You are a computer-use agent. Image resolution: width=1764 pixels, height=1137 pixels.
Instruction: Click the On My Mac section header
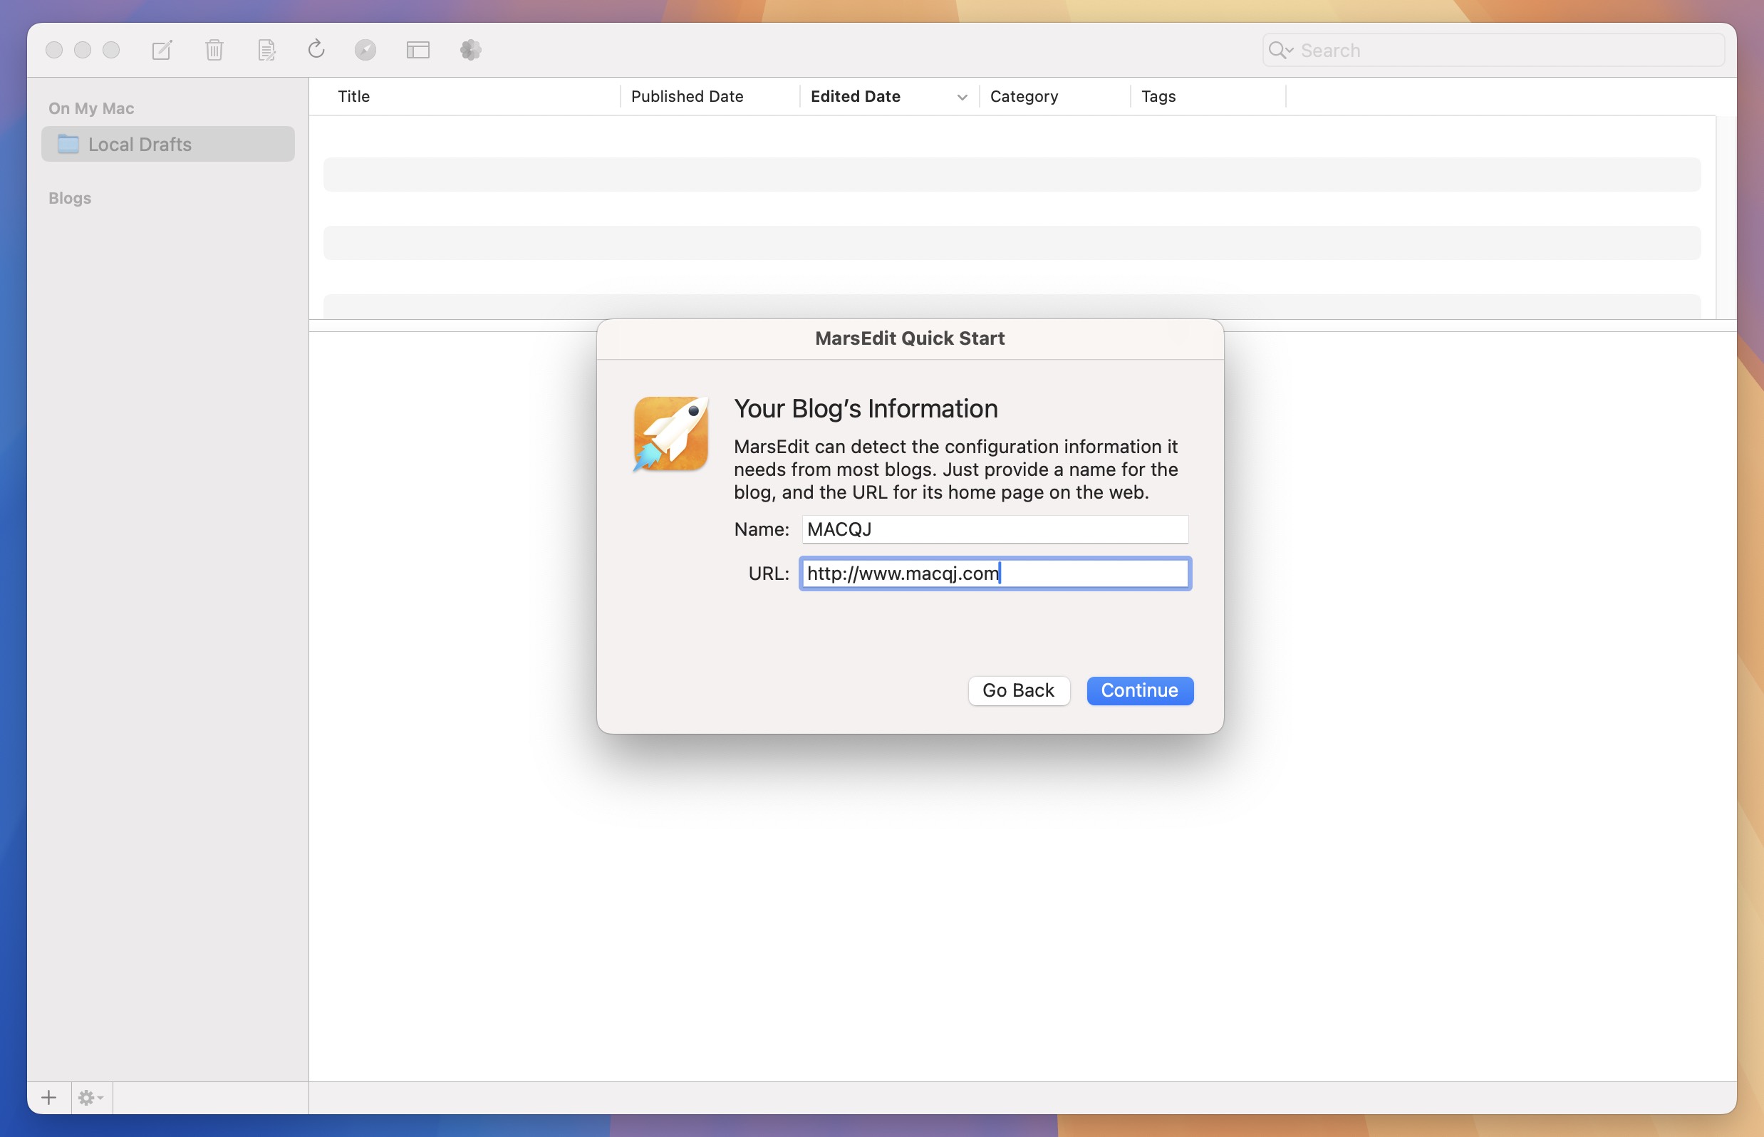point(90,108)
